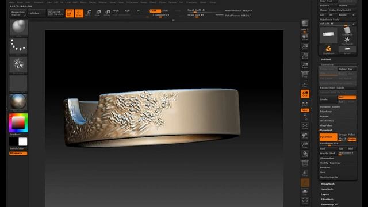
Task: Collapse the Geometry section
Action: coord(327,64)
